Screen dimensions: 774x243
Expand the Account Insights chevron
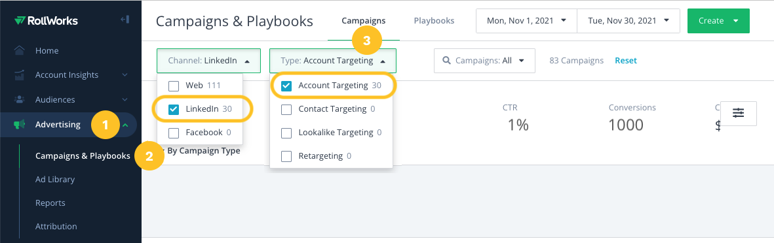[x=125, y=75]
